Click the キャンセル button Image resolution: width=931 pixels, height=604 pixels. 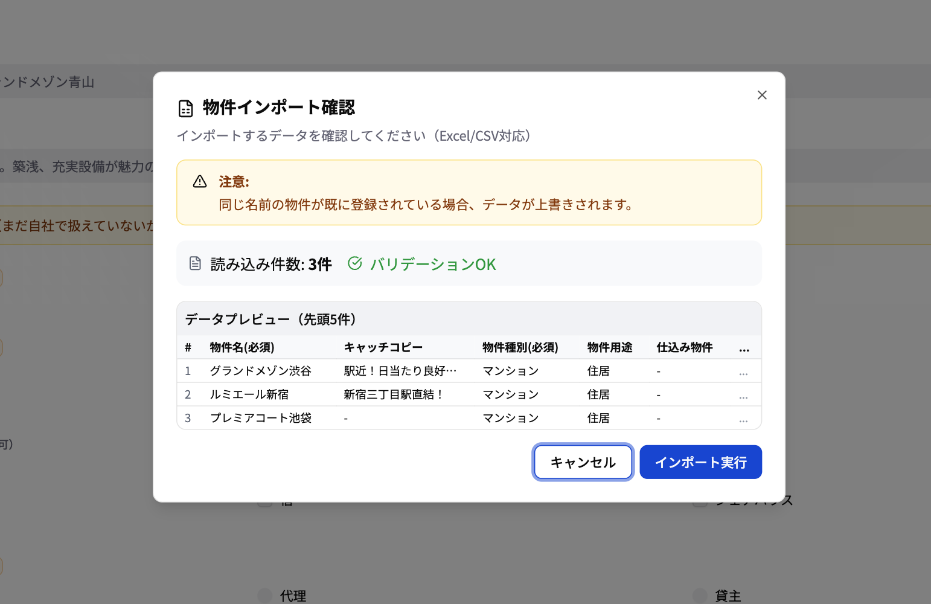(x=582, y=462)
